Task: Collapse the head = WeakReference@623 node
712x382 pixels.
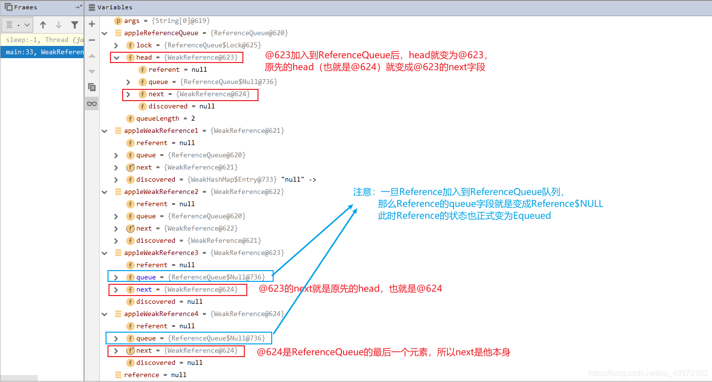Action: pos(116,58)
